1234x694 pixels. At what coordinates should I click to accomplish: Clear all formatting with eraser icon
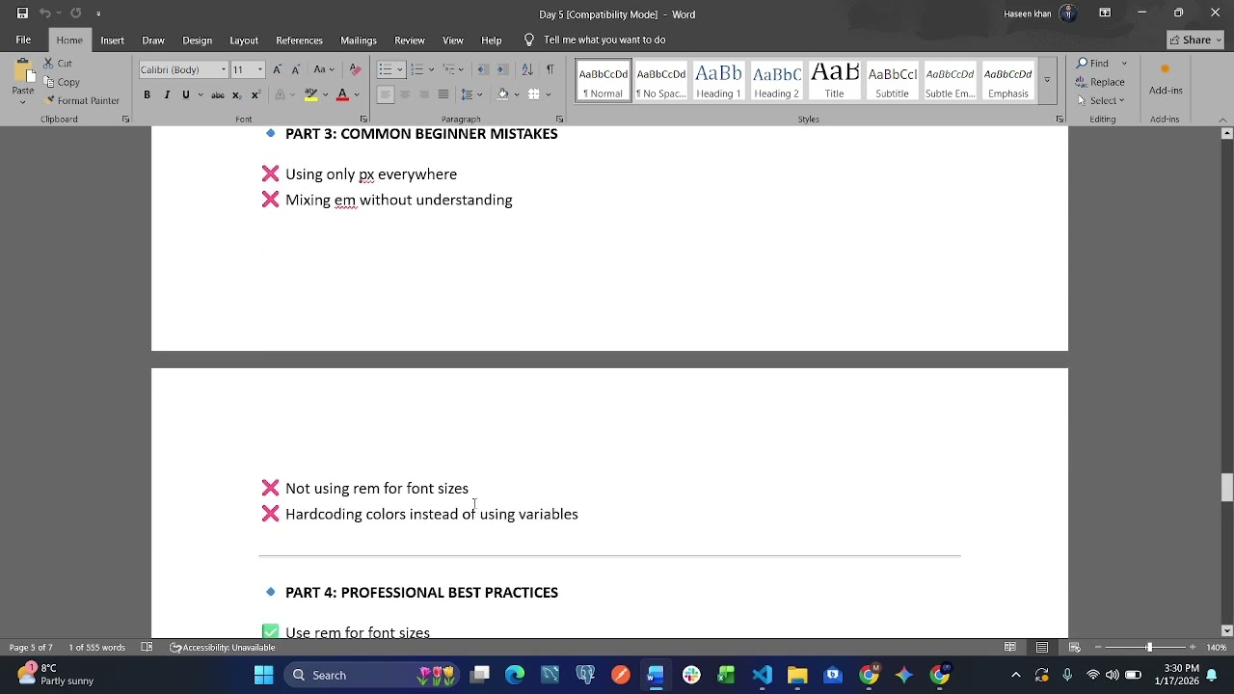tap(355, 69)
